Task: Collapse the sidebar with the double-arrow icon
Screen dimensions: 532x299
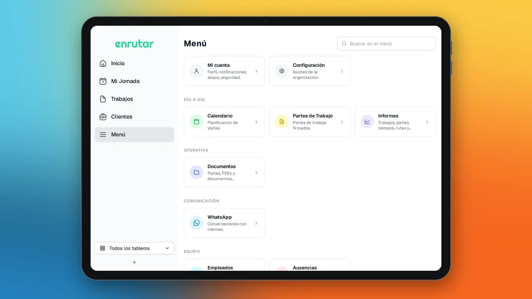Action: (134, 262)
